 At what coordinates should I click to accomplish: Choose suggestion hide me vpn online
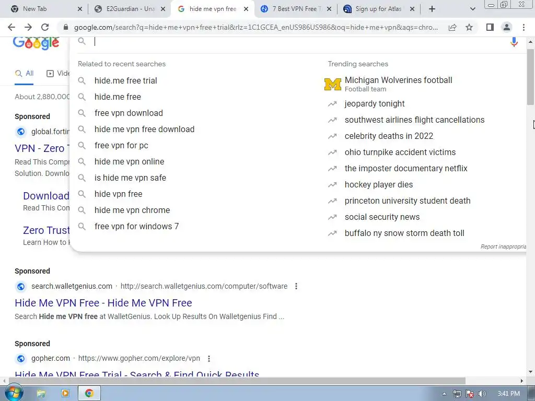(x=130, y=162)
